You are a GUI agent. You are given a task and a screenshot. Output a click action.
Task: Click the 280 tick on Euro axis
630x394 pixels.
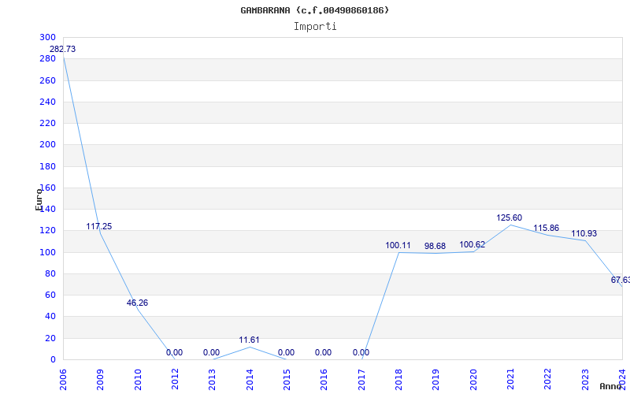(x=48, y=58)
